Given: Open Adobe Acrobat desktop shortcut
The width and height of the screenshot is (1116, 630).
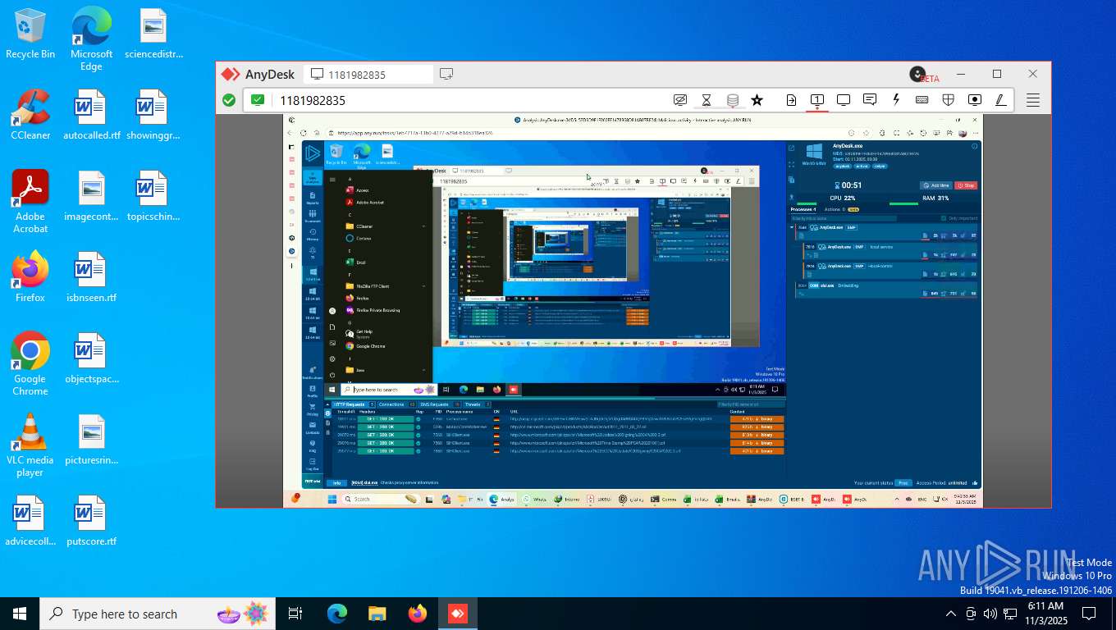Looking at the screenshot, I should coord(30,202).
